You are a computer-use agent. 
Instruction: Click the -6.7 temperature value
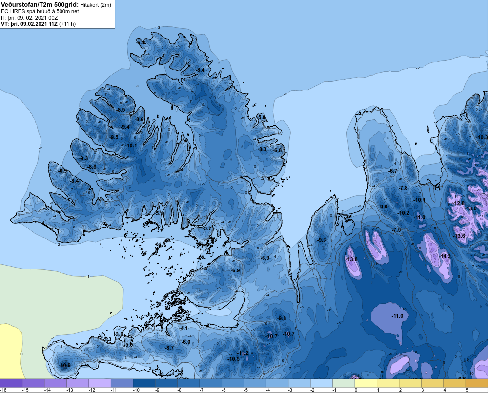coord(393,171)
